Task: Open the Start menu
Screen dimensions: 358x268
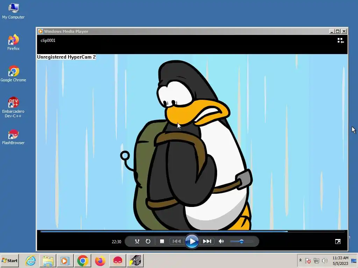Action: click(9, 260)
